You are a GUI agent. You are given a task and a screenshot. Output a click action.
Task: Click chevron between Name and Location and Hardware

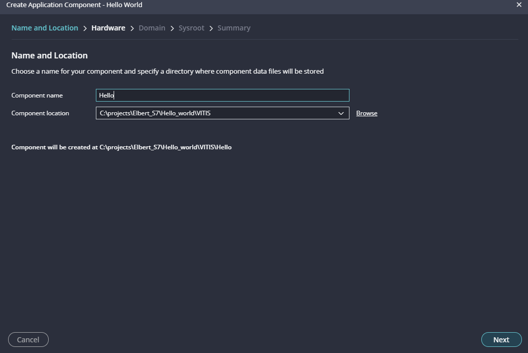pos(85,28)
